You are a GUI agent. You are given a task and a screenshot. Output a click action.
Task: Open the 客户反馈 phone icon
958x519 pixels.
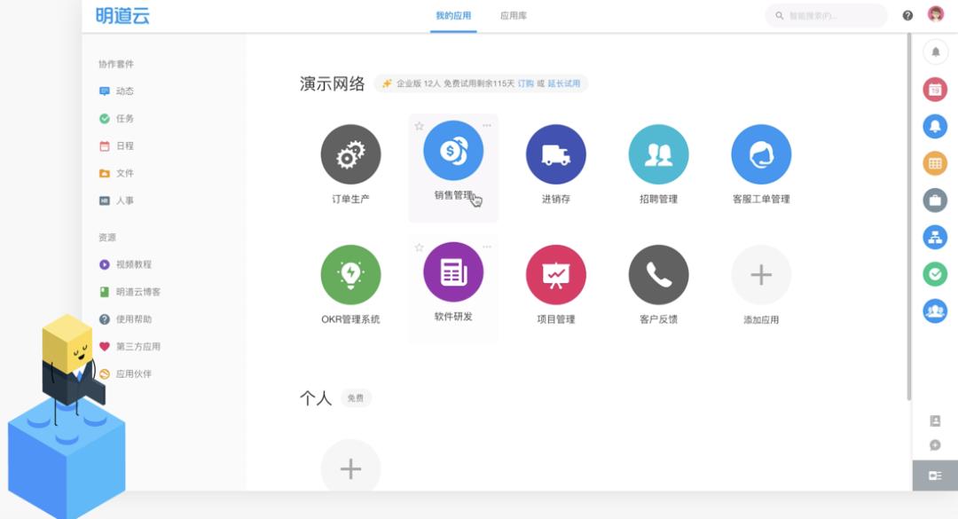[x=658, y=274]
